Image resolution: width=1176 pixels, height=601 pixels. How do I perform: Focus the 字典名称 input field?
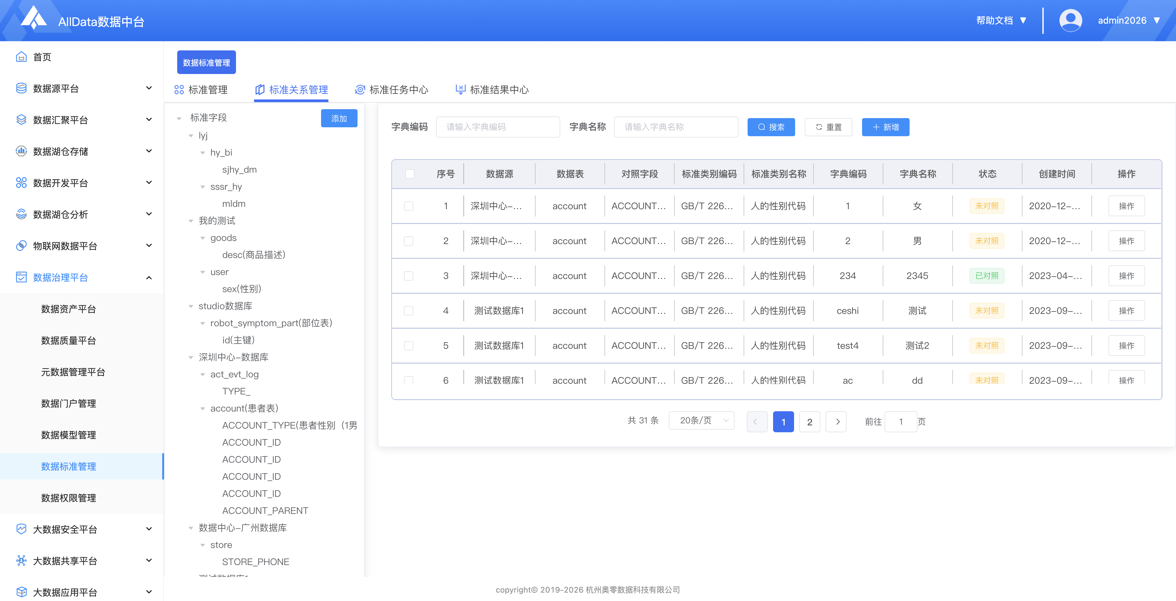(x=676, y=127)
